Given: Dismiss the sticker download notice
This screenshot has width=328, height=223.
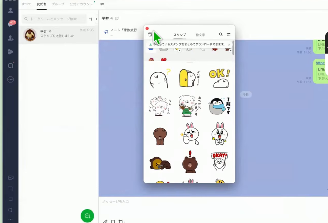Looking at the screenshot, I should (229, 45).
